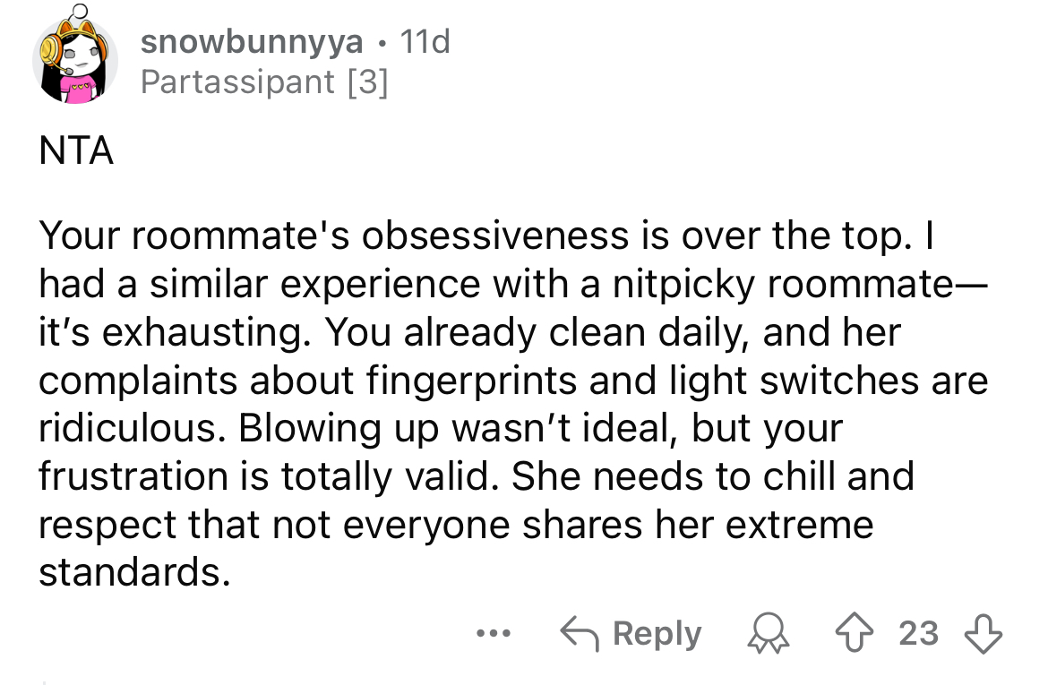The width and height of the screenshot is (1048, 685).
Task: Click the curved reply arrow icon
Action: click(580, 634)
